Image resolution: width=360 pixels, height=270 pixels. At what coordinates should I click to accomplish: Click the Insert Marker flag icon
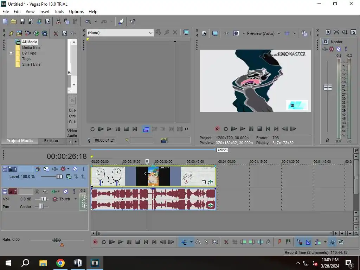[279, 242]
